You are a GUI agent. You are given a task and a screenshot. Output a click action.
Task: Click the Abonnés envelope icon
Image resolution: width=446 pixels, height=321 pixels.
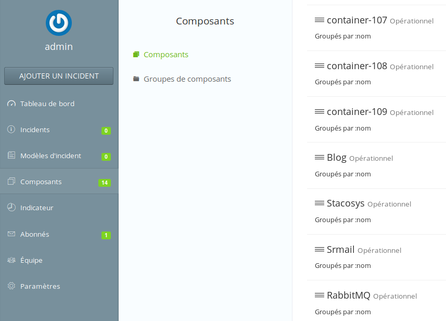click(x=11, y=234)
